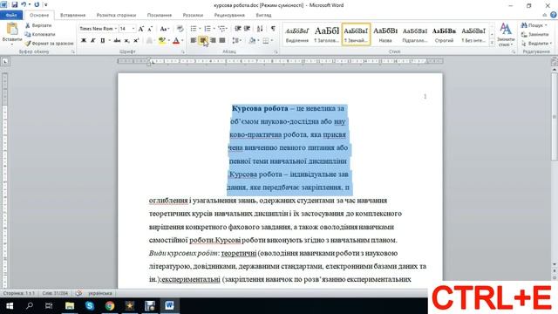Decrease font size with shrink font icon
Viewport: 558px width, 314px height.
(150, 29)
